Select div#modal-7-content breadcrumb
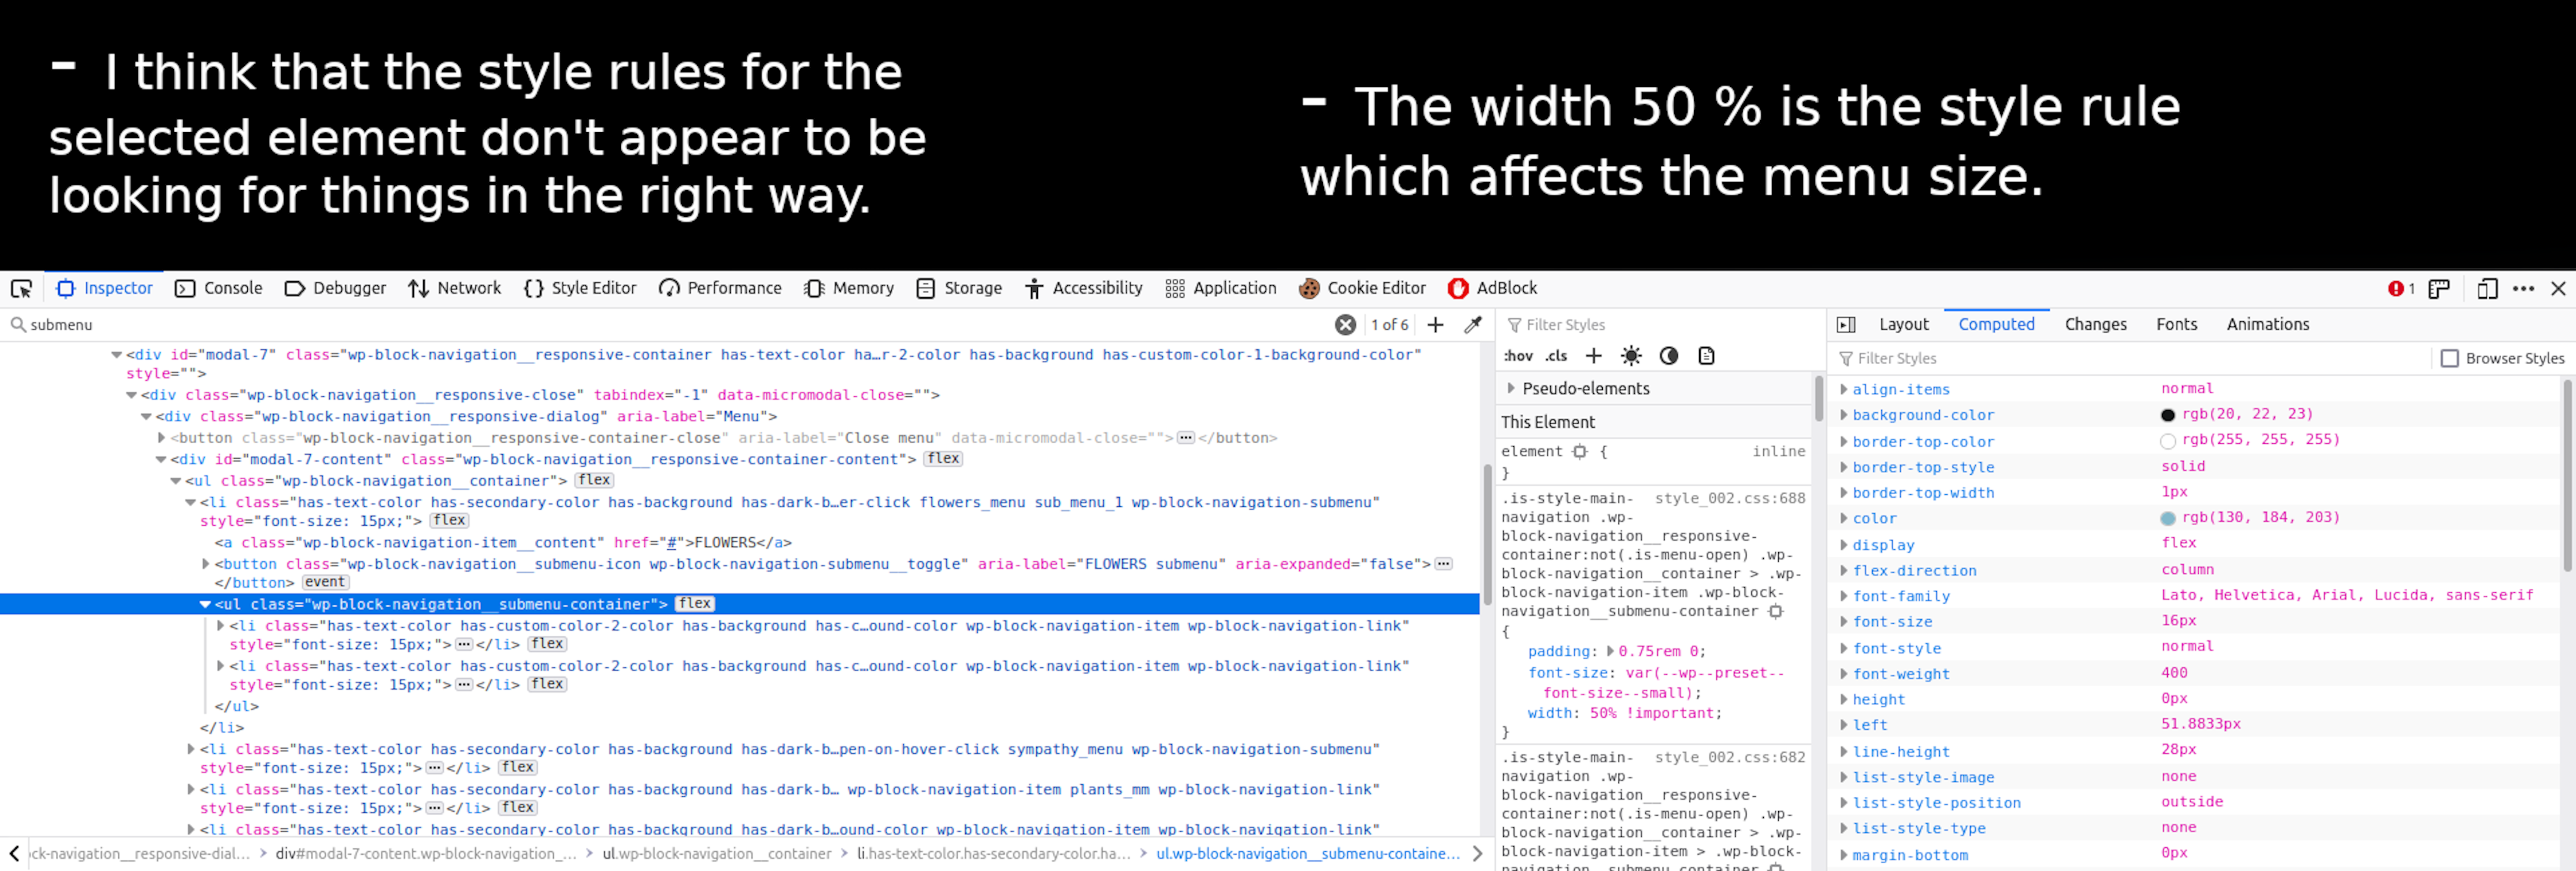Image resolution: width=2576 pixels, height=871 pixels. pos(426,854)
